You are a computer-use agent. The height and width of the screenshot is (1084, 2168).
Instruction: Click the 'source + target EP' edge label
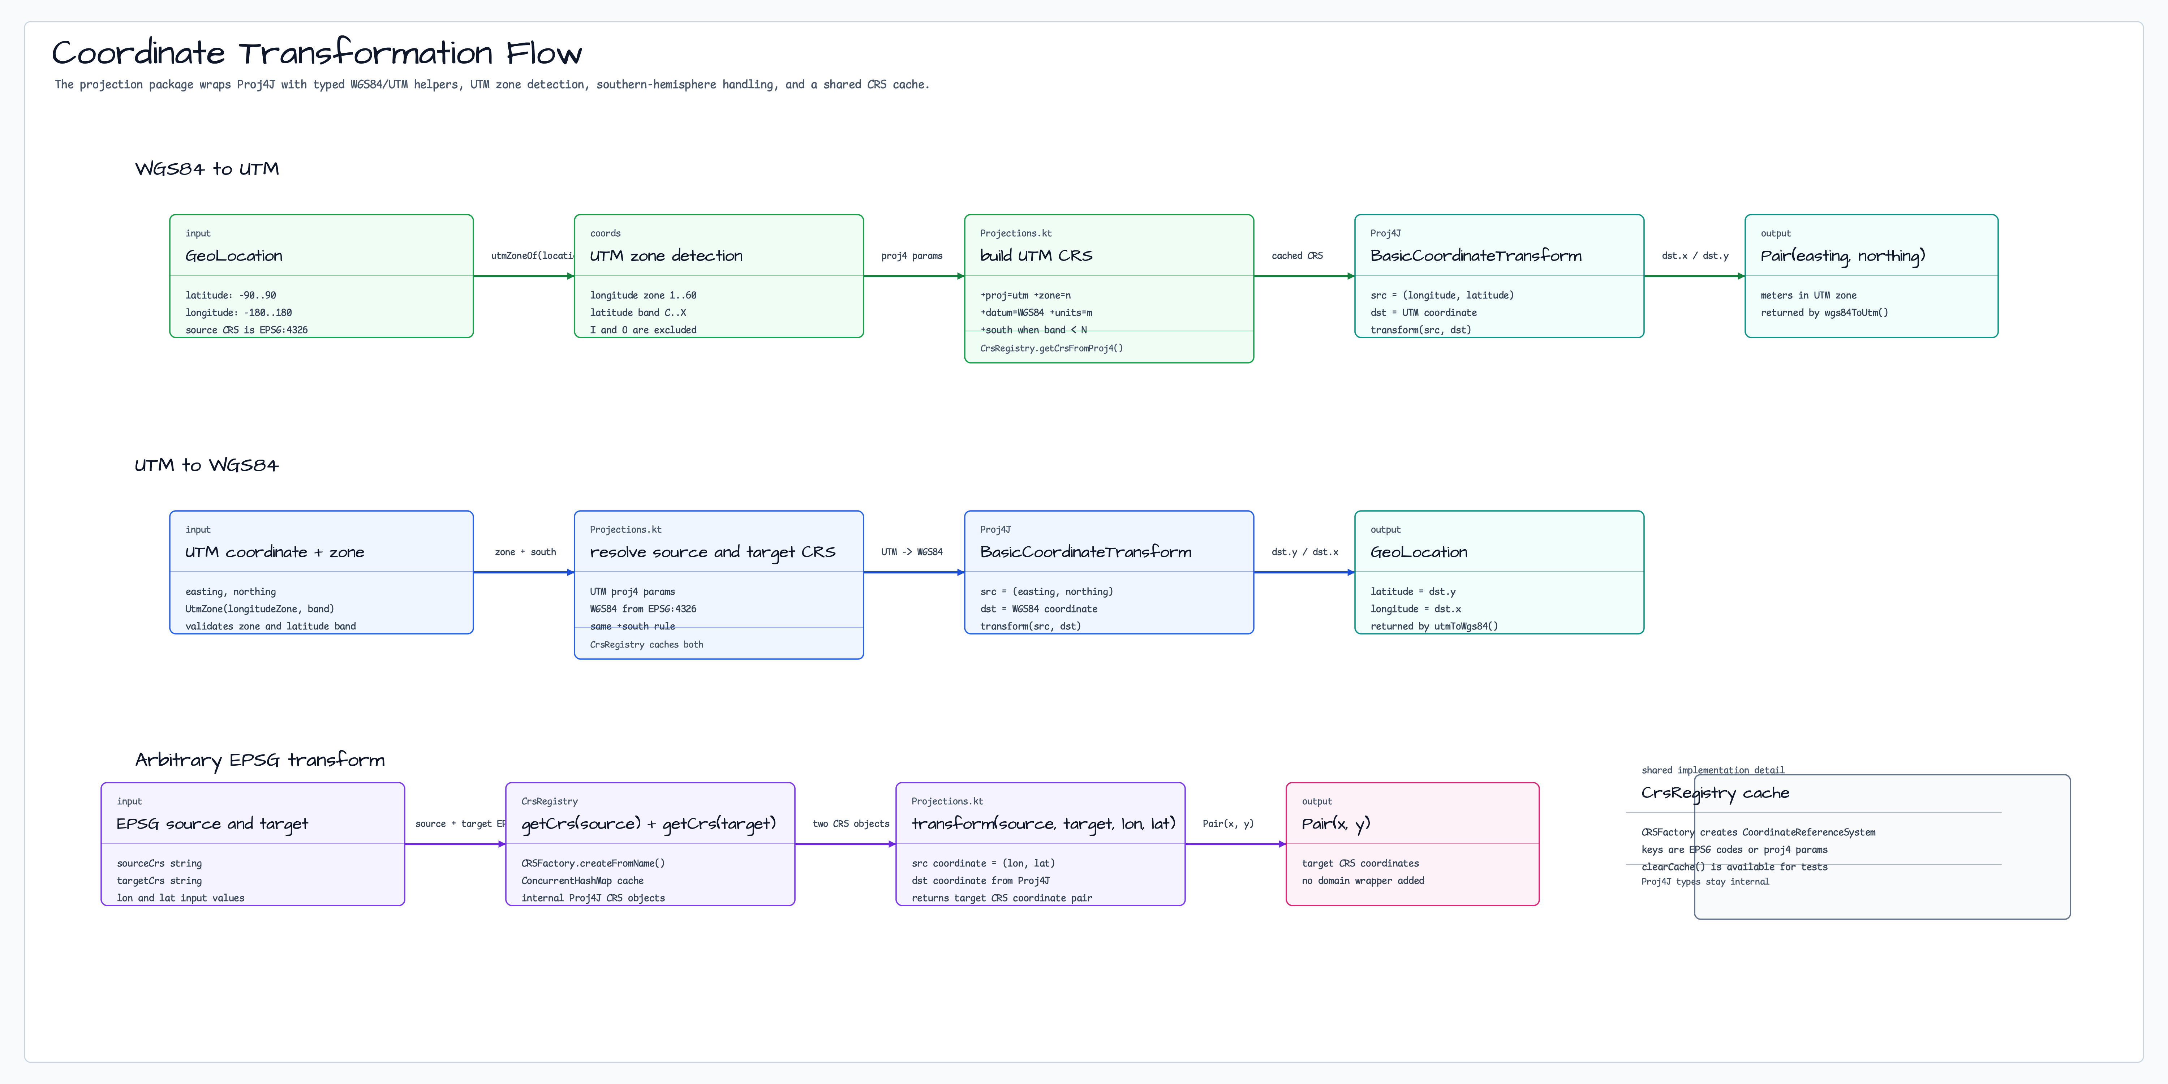point(460,824)
